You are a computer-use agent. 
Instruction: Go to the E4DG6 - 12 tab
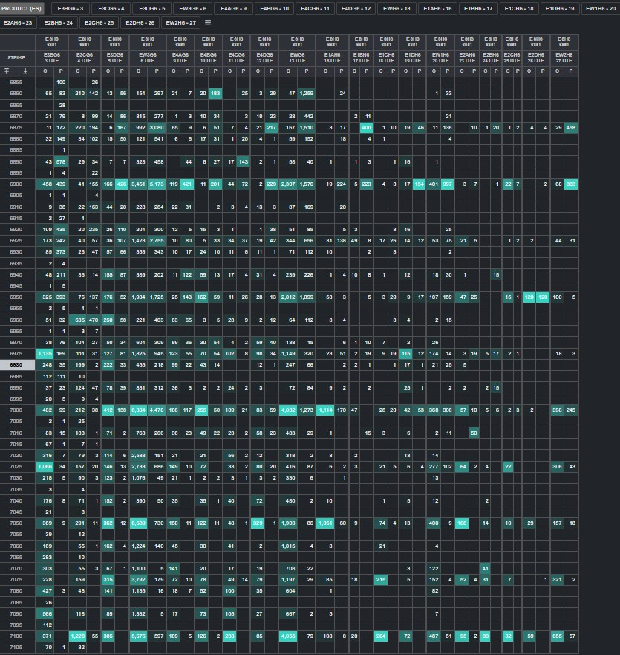(x=356, y=8)
